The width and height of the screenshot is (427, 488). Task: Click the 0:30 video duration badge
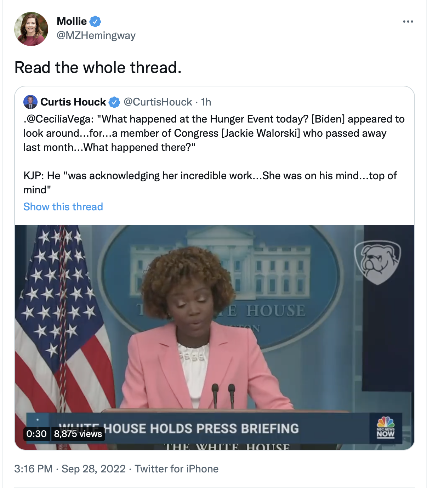tap(36, 434)
